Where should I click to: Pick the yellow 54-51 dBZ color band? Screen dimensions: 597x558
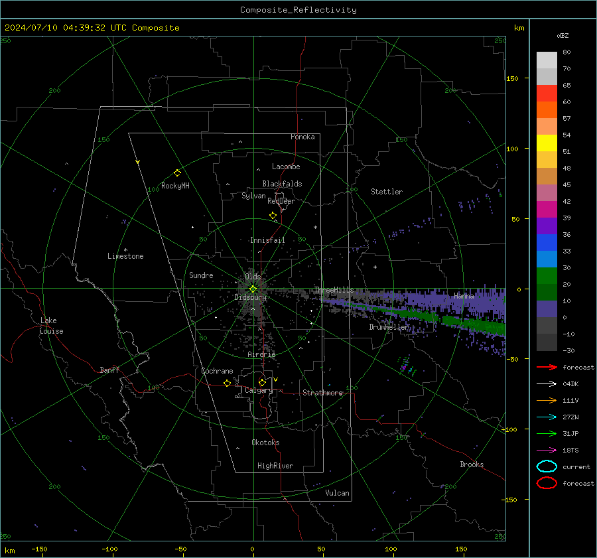click(x=547, y=143)
